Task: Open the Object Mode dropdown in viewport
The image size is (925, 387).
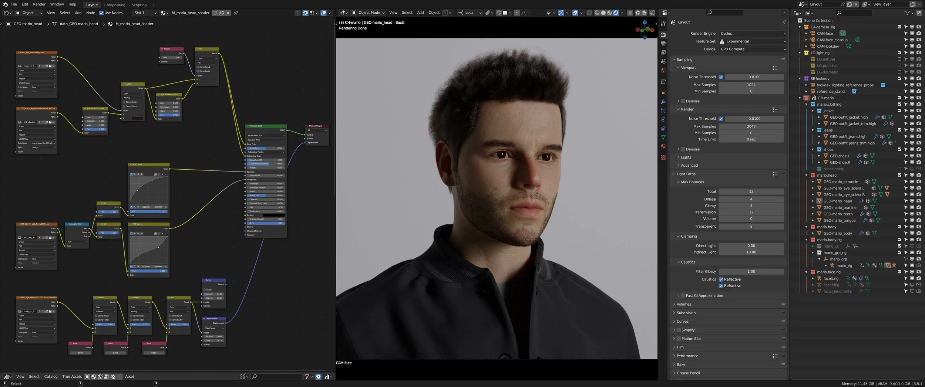Action: pos(368,13)
